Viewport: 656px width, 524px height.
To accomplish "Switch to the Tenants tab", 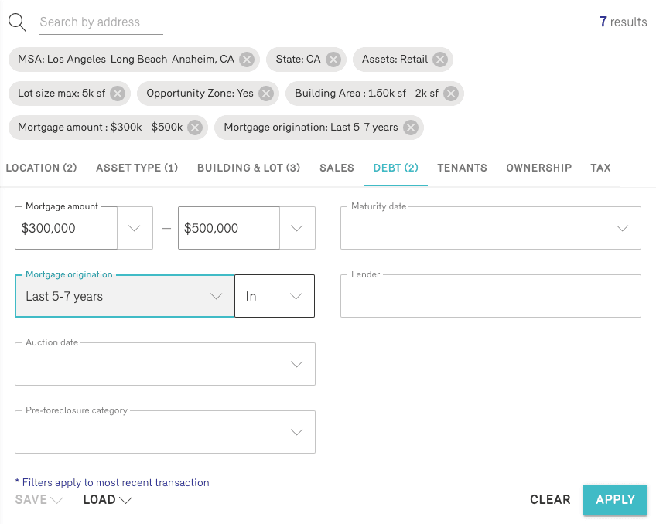I will click(x=462, y=168).
